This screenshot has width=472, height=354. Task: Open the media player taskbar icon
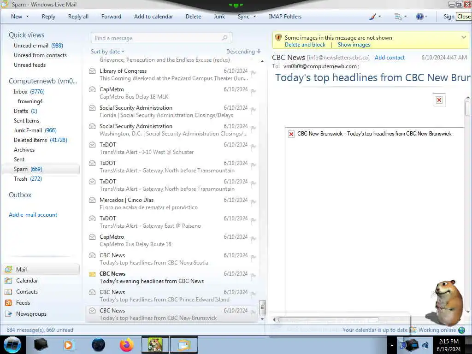click(x=68, y=345)
